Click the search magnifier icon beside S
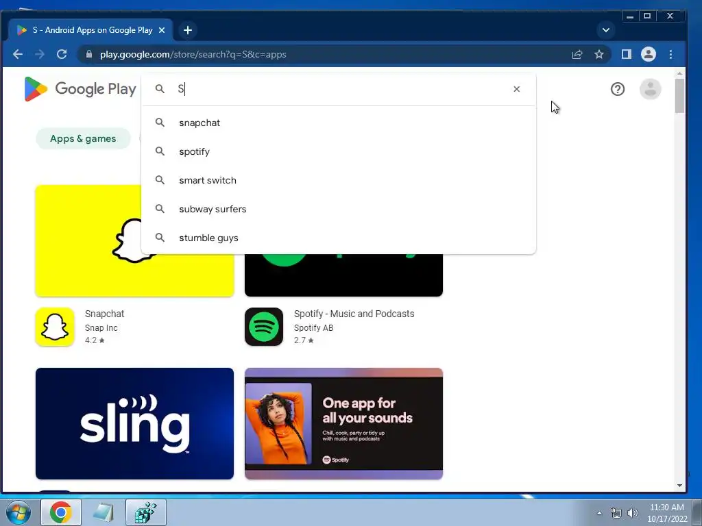The height and width of the screenshot is (526, 702). pyautogui.click(x=160, y=89)
